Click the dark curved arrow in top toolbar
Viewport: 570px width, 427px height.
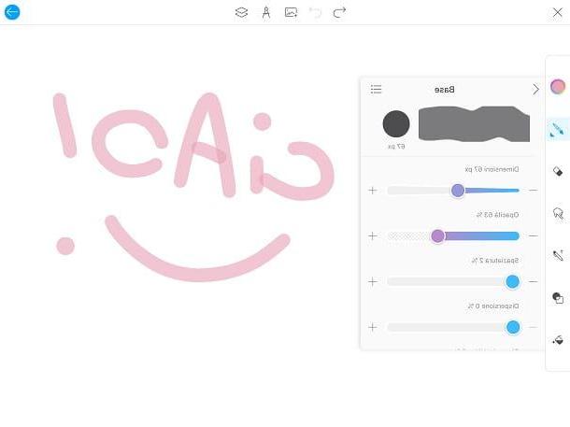[339, 13]
